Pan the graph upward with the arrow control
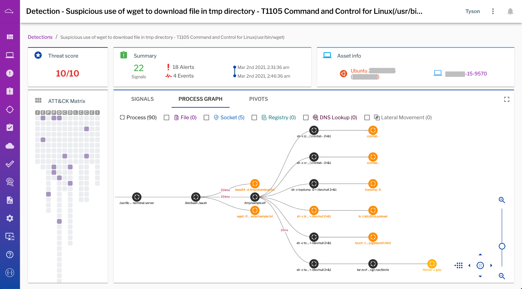 click(480, 255)
